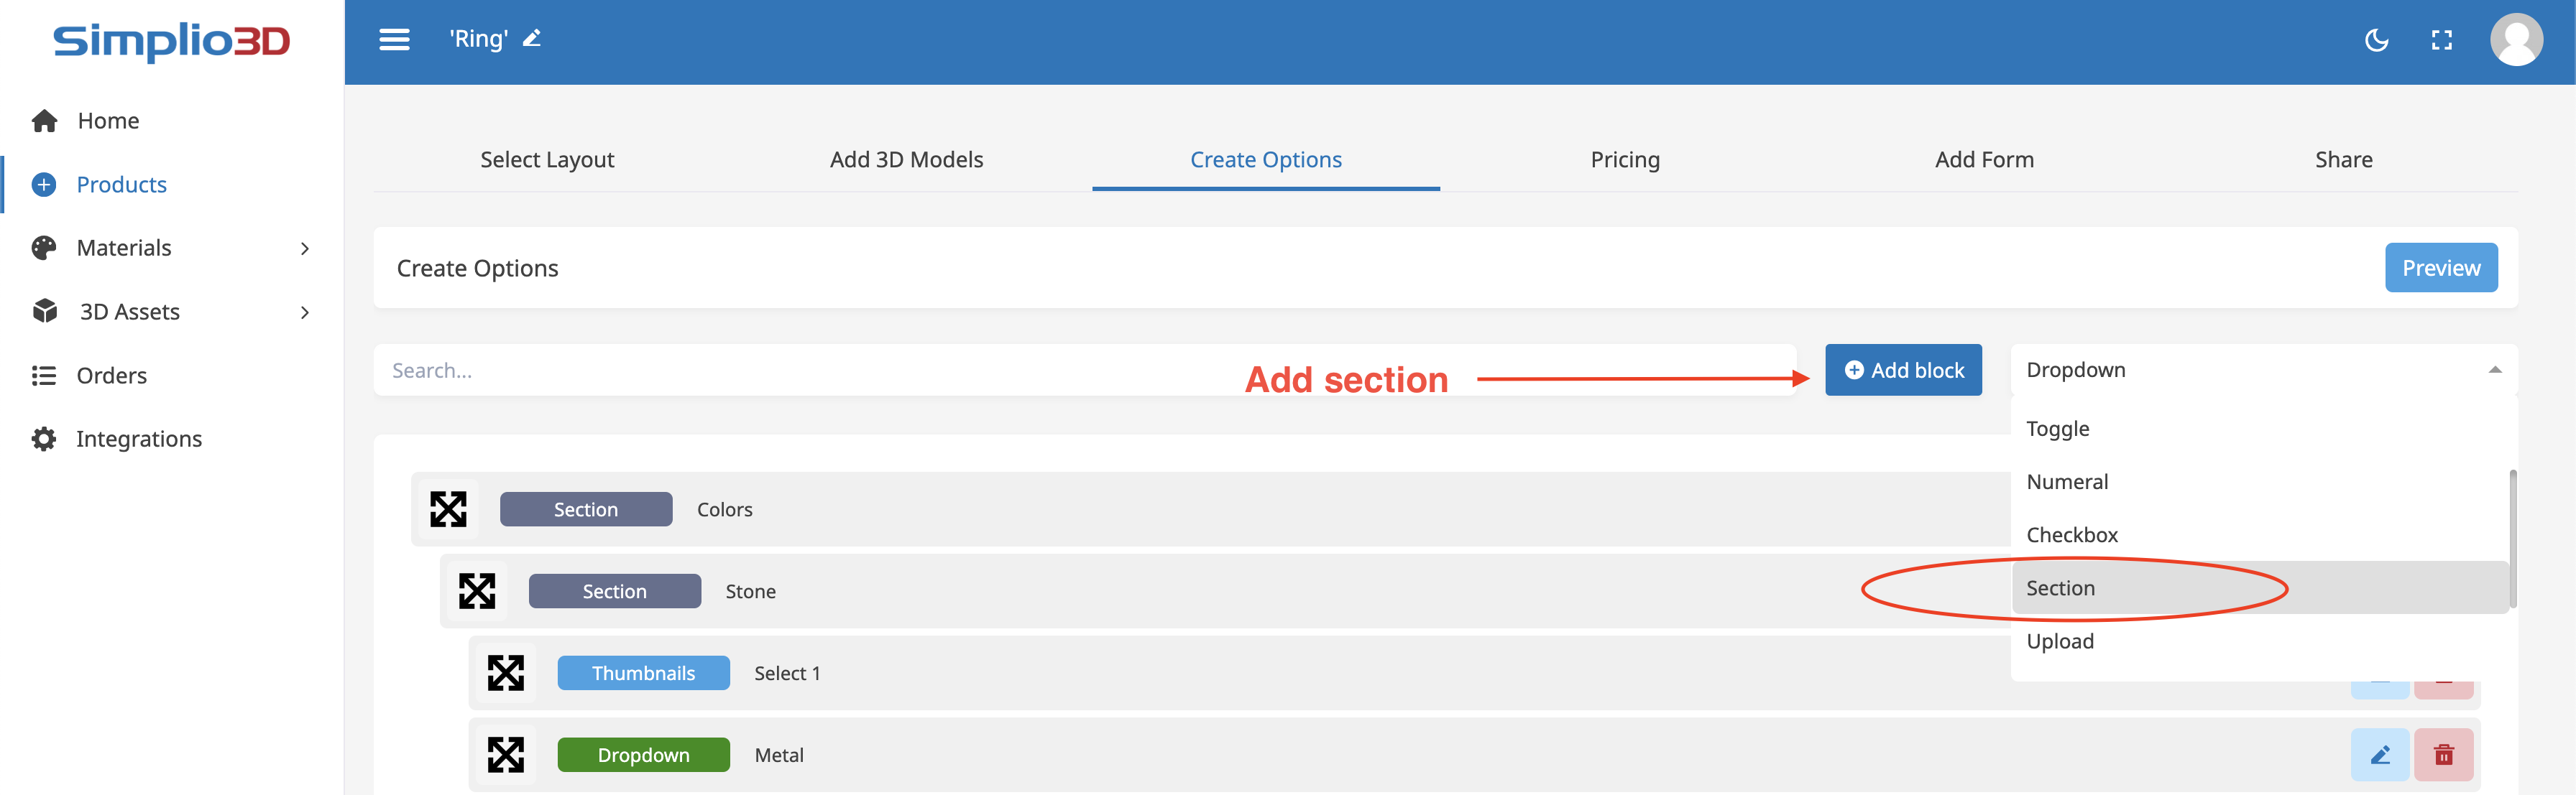Expand the Materials sidebar submenu
The width and height of the screenshot is (2576, 795).
[x=305, y=248]
